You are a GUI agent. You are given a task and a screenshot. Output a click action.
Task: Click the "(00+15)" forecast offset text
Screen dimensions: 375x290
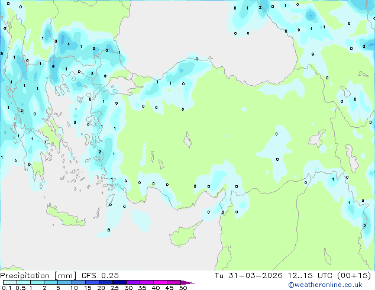pos(354,276)
